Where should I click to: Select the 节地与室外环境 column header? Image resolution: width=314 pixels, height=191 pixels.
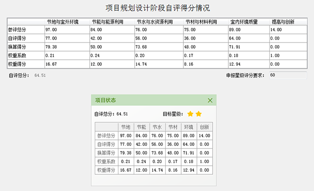pos(67,22)
